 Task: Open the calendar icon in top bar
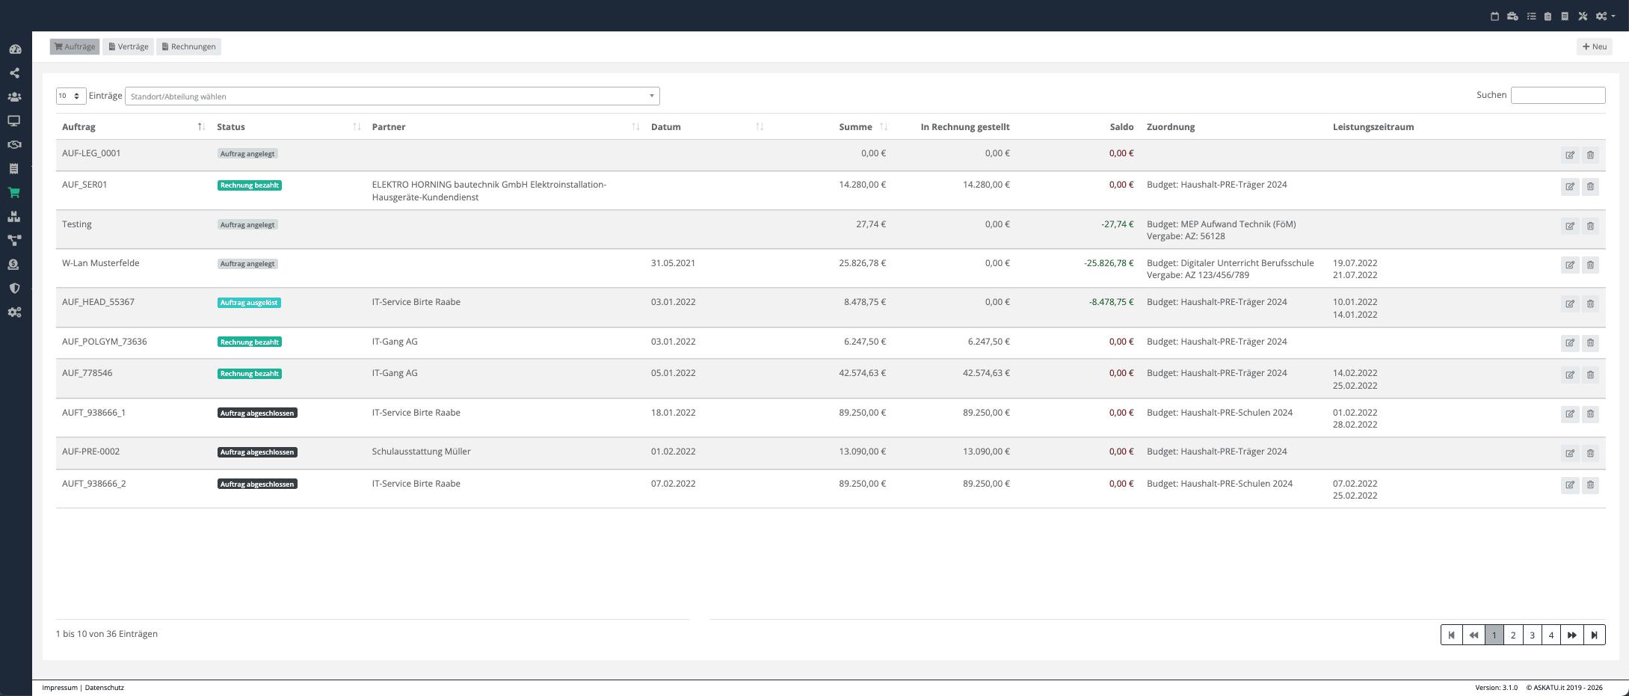[x=1494, y=16]
